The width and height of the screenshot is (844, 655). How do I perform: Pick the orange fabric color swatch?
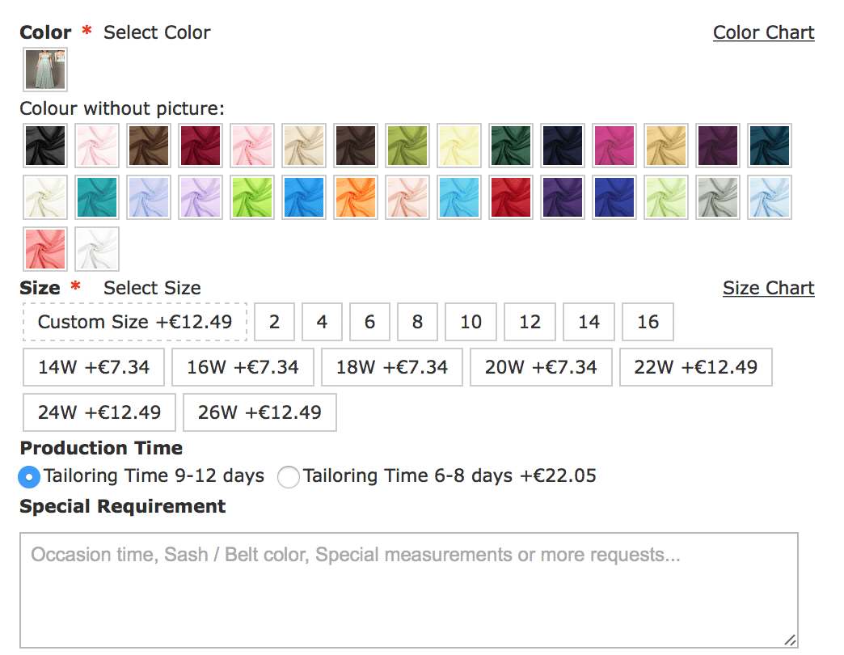click(356, 197)
